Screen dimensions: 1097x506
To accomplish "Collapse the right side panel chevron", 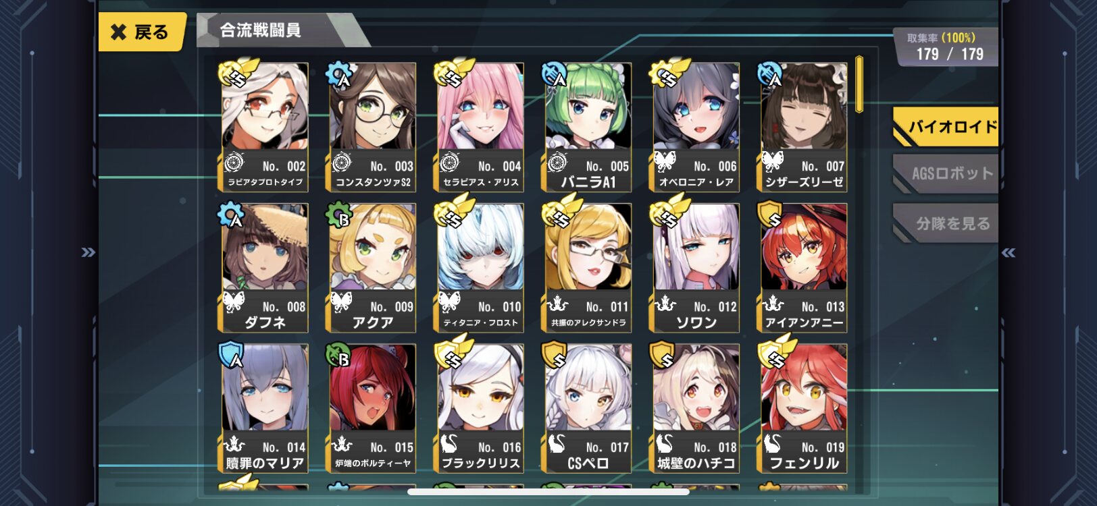I will (1009, 252).
